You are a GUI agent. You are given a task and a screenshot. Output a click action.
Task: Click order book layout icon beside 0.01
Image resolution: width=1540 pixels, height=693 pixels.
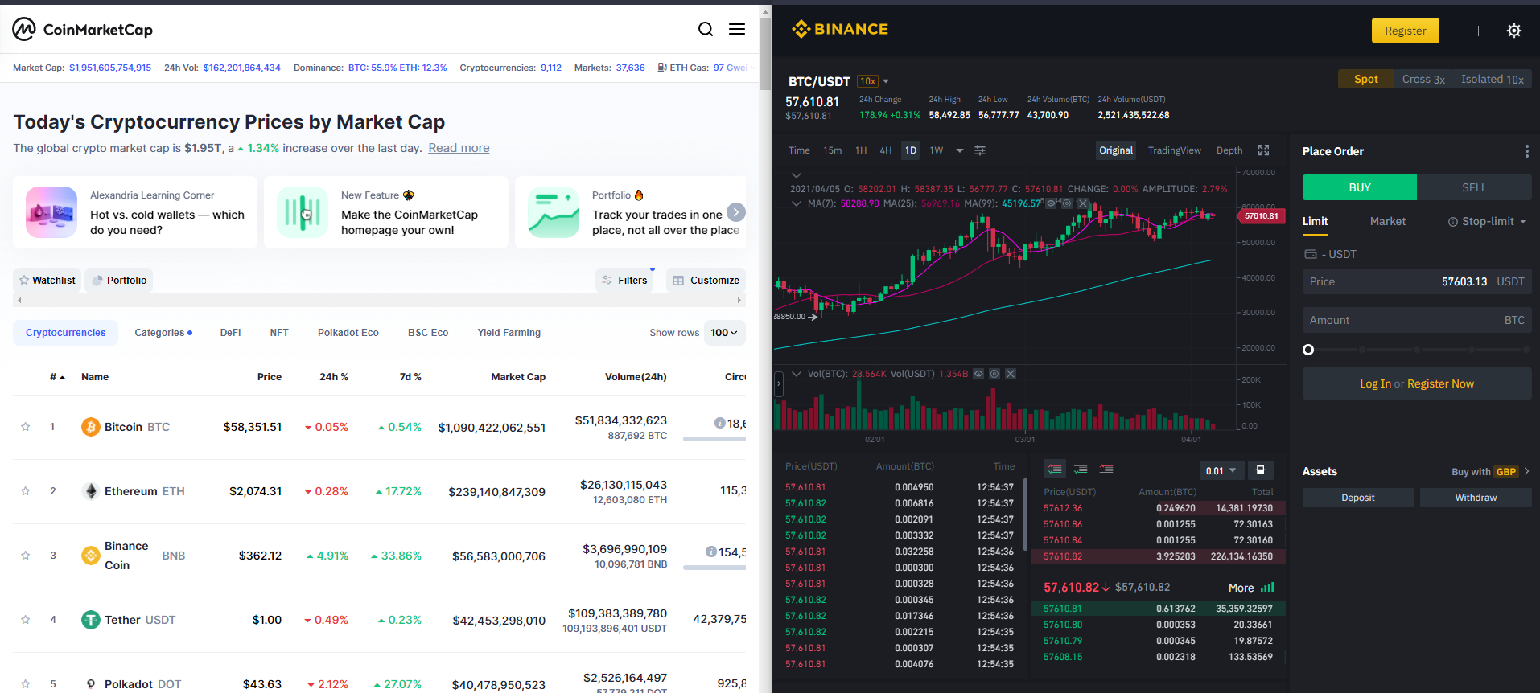click(1261, 470)
